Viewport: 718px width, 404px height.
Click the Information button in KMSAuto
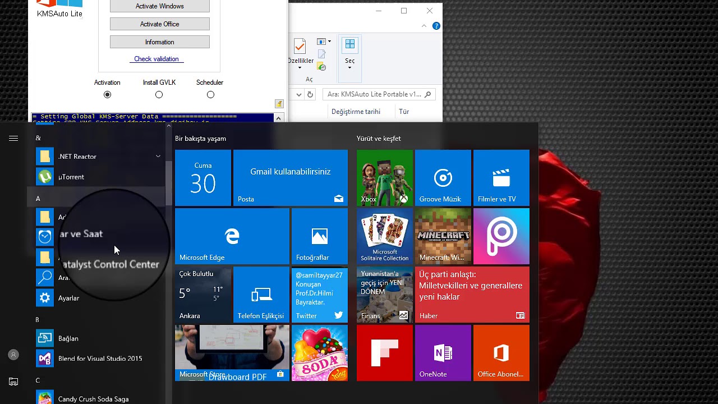click(x=160, y=42)
